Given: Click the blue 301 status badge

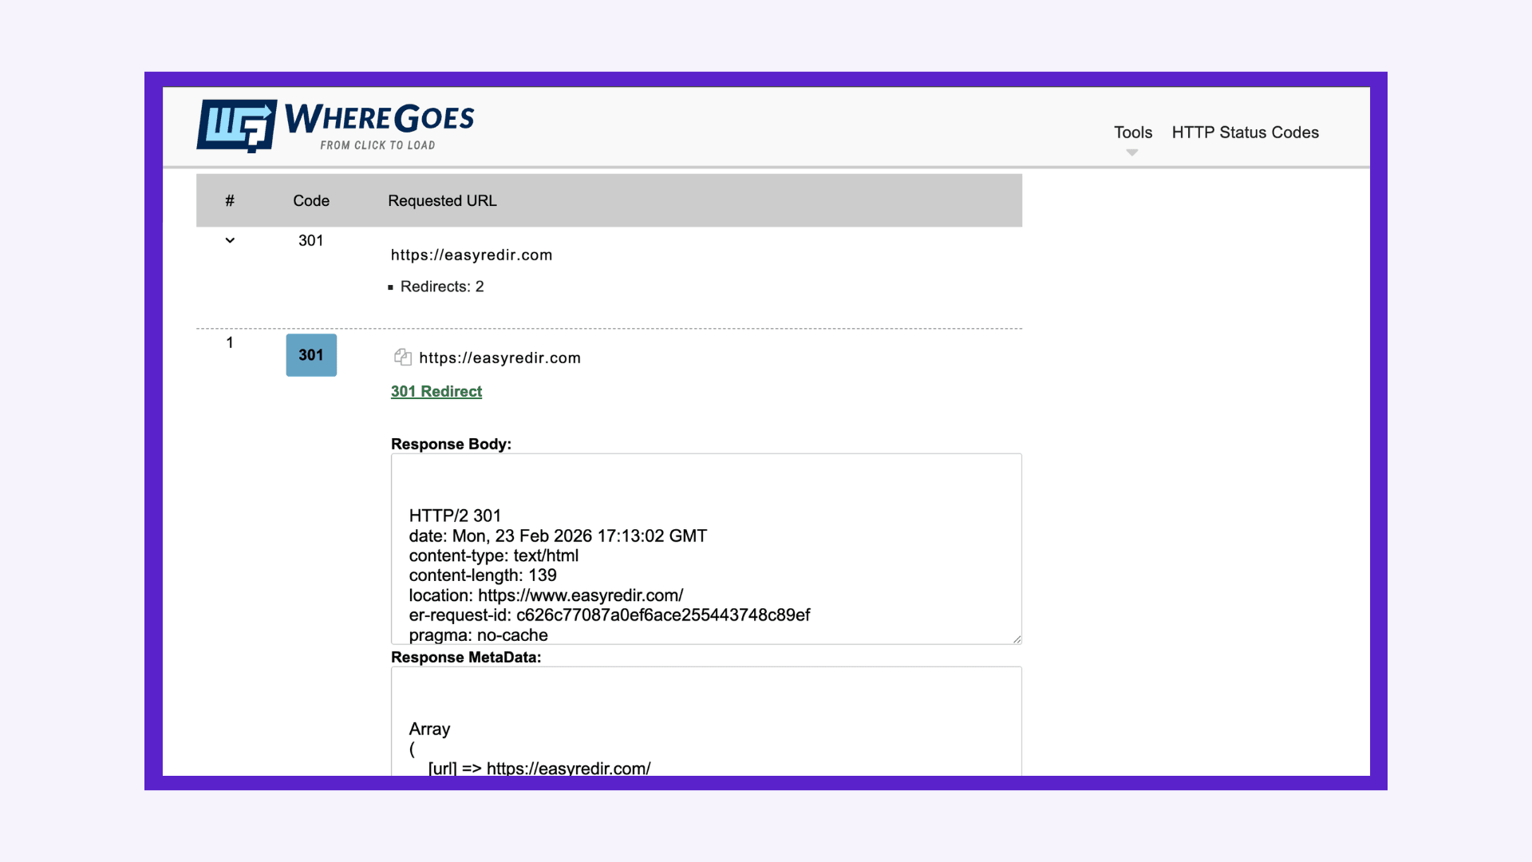Looking at the screenshot, I should (x=311, y=355).
